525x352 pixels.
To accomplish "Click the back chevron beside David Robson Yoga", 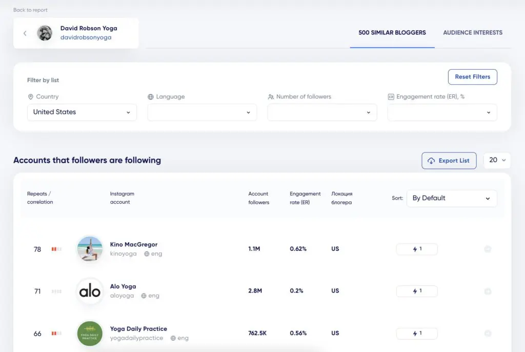I will coord(25,33).
